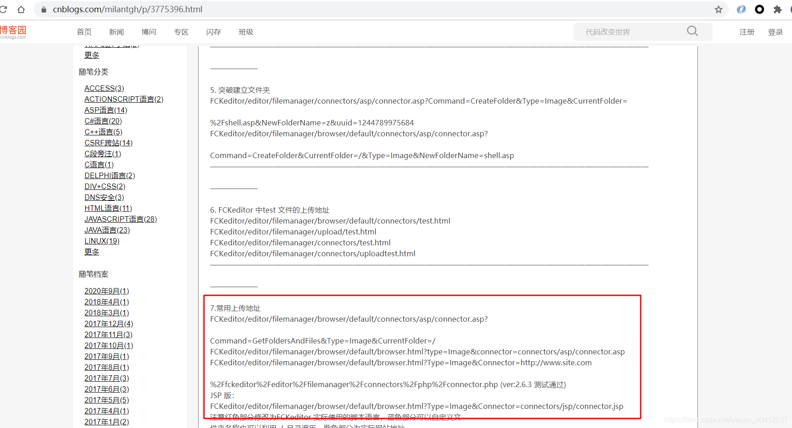Click the search magnifier icon
The width and height of the screenshot is (792, 428).
point(692,31)
